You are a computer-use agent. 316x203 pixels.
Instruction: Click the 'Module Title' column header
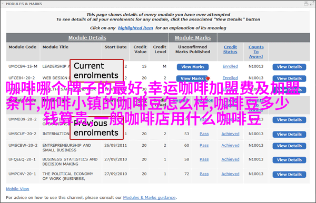click(x=55, y=47)
